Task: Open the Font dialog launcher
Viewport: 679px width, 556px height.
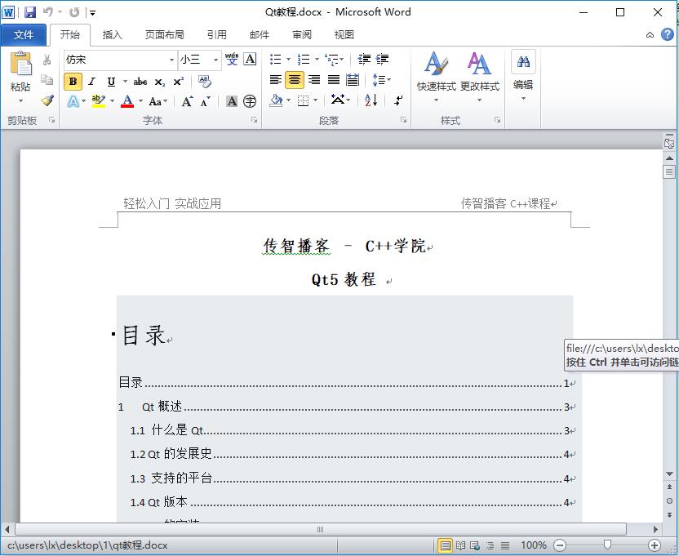Action: coord(255,120)
